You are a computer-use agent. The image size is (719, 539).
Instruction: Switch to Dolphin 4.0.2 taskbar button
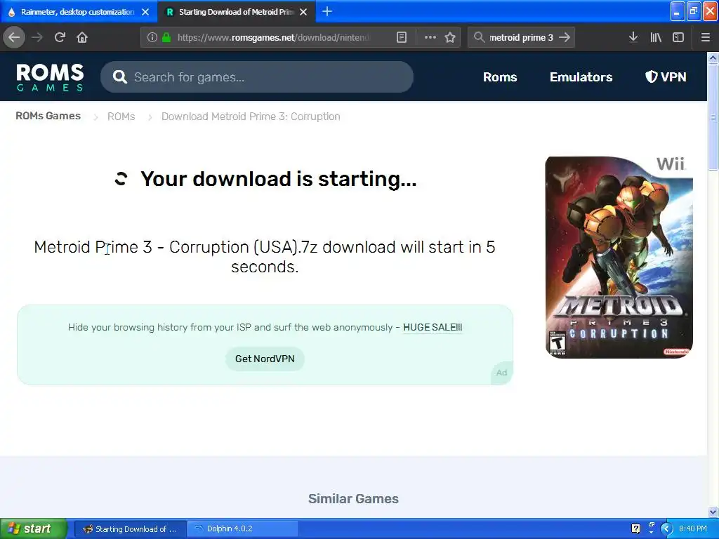[x=243, y=529]
